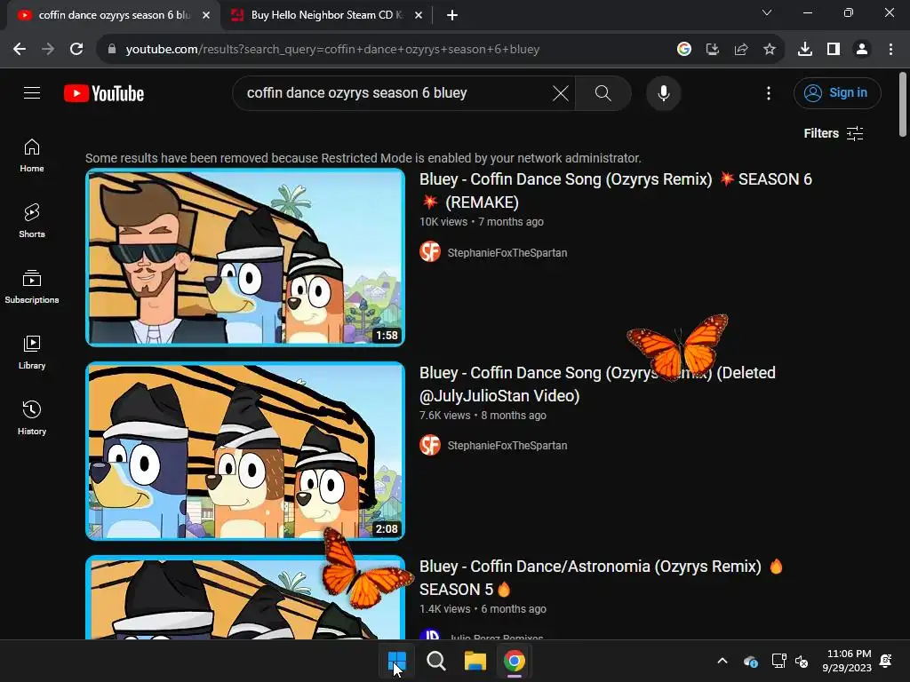Bookmark this page with the star icon
This screenshot has width=910, height=682.
click(x=770, y=50)
